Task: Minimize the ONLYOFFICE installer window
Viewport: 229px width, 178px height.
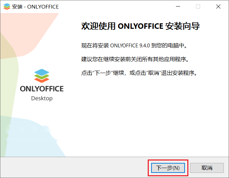Action: point(178,7)
